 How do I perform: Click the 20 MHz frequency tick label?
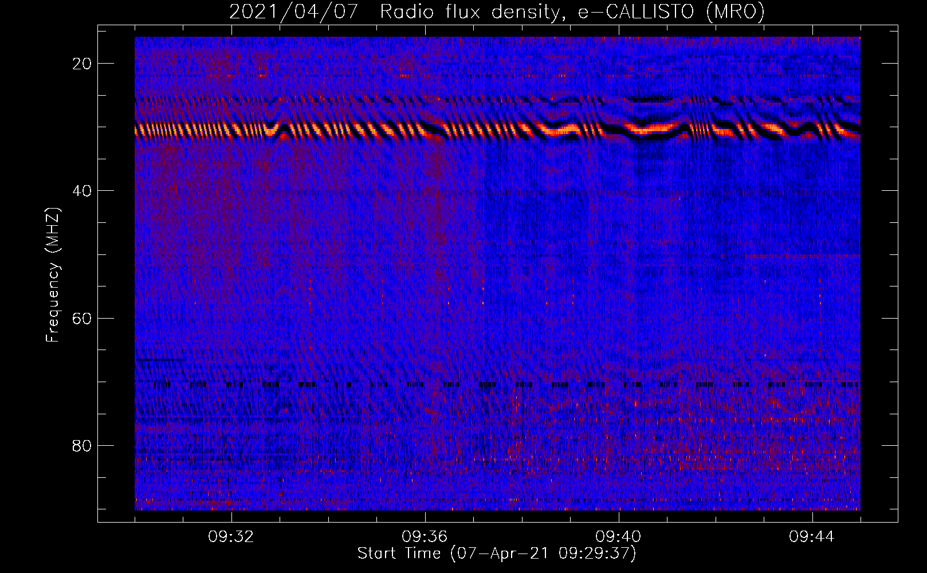[x=82, y=64]
